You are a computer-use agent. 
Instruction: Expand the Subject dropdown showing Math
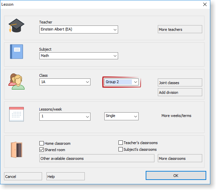coord(115,56)
